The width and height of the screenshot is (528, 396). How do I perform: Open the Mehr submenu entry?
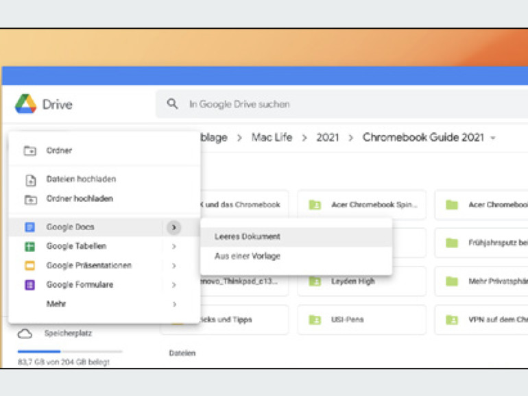pyautogui.click(x=104, y=304)
